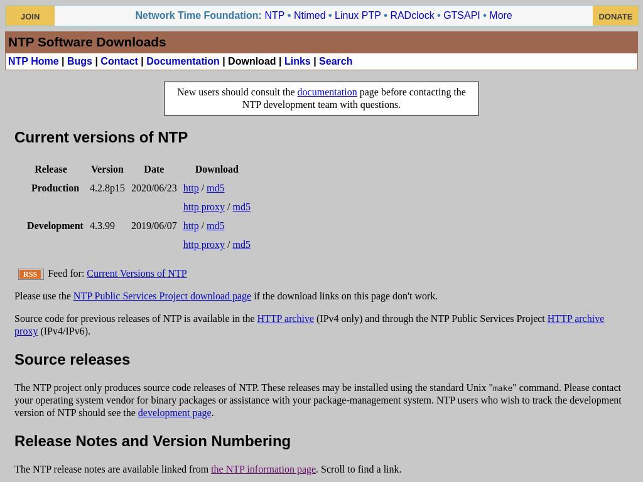Open the HTTP archive proxy link
643x482 pixels.
(576, 318)
